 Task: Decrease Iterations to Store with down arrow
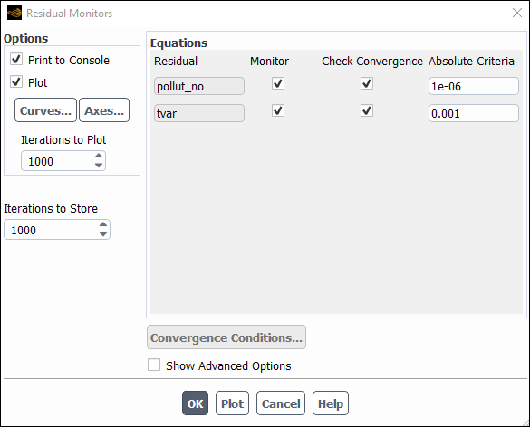[x=103, y=234]
